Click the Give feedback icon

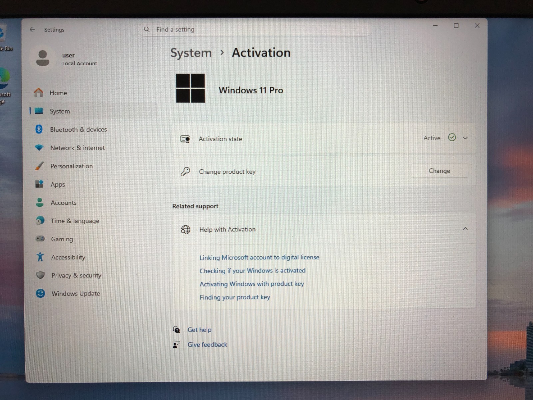pos(177,344)
